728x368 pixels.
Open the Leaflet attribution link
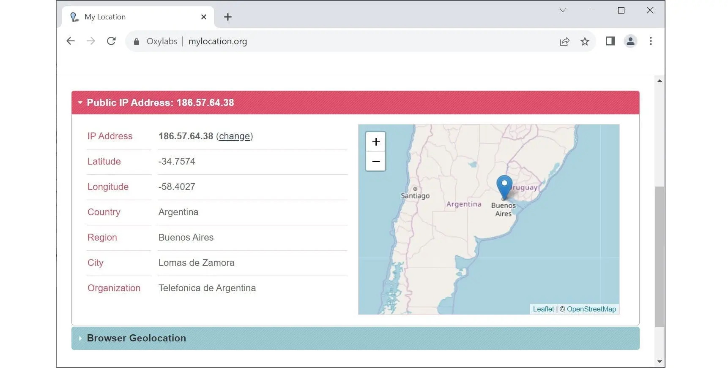tap(543, 309)
